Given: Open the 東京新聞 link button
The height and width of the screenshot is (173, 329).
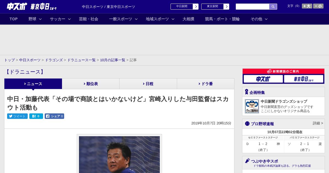Looking at the screenshot, I should point(215,7).
